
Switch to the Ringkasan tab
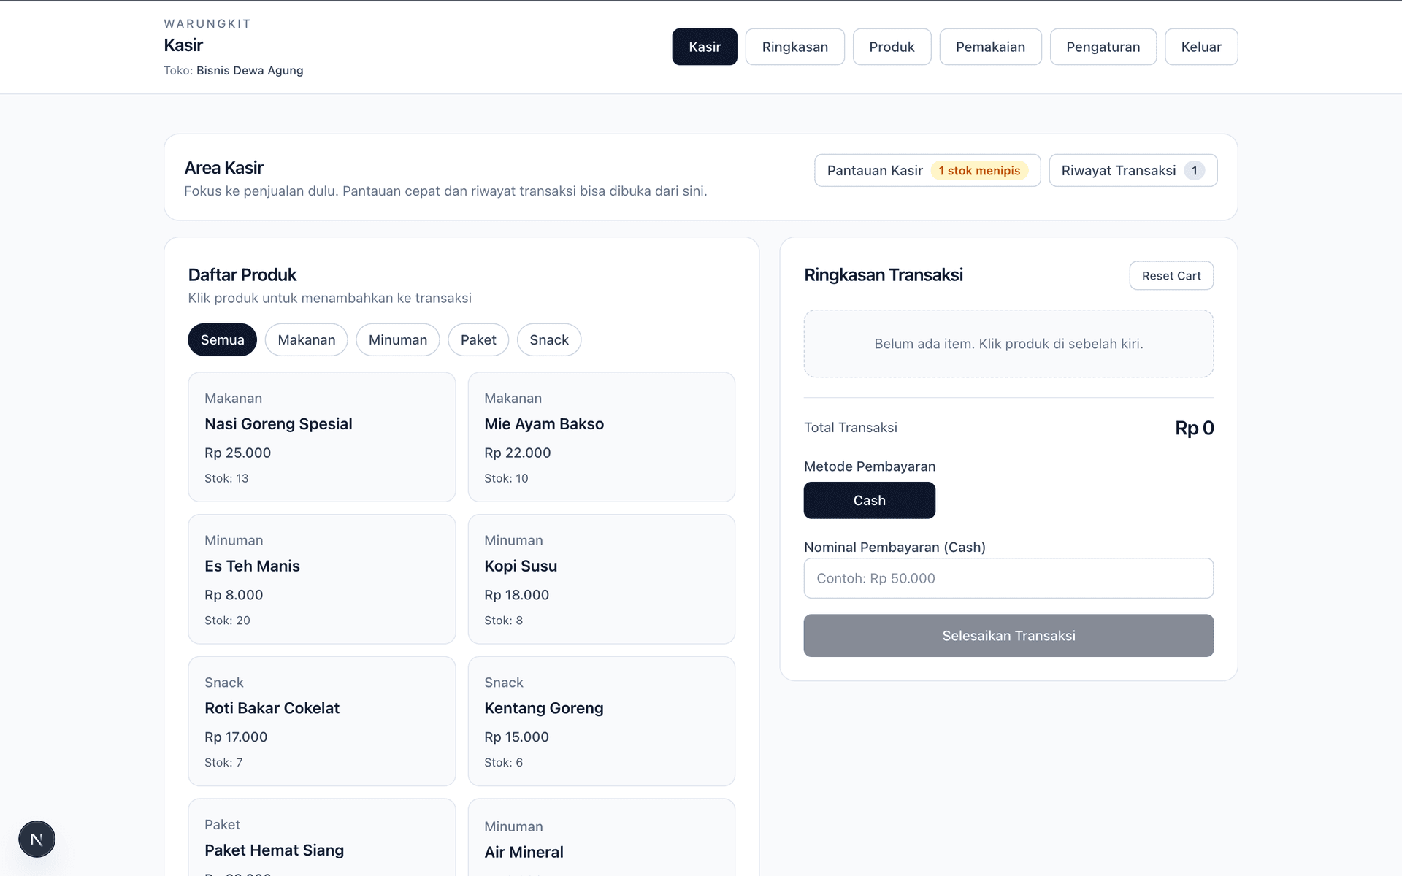[x=794, y=47]
